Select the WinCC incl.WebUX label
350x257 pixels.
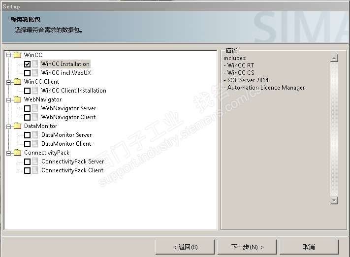(x=66, y=73)
